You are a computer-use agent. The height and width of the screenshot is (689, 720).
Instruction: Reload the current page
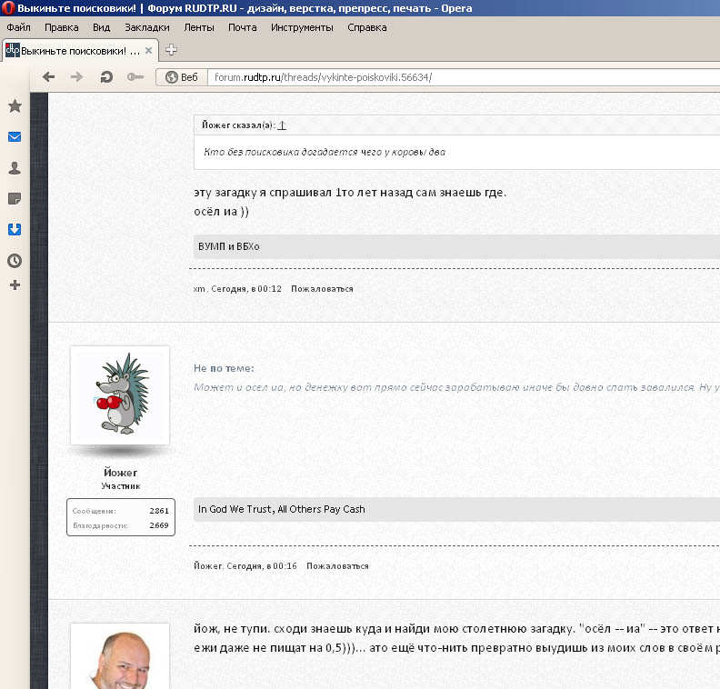pos(106,77)
